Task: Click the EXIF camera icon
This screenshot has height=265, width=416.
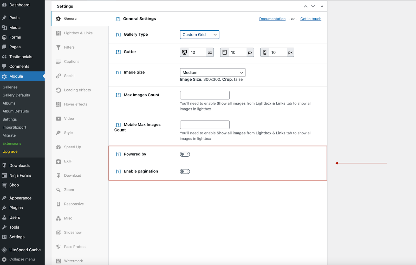Action: tap(58, 161)
